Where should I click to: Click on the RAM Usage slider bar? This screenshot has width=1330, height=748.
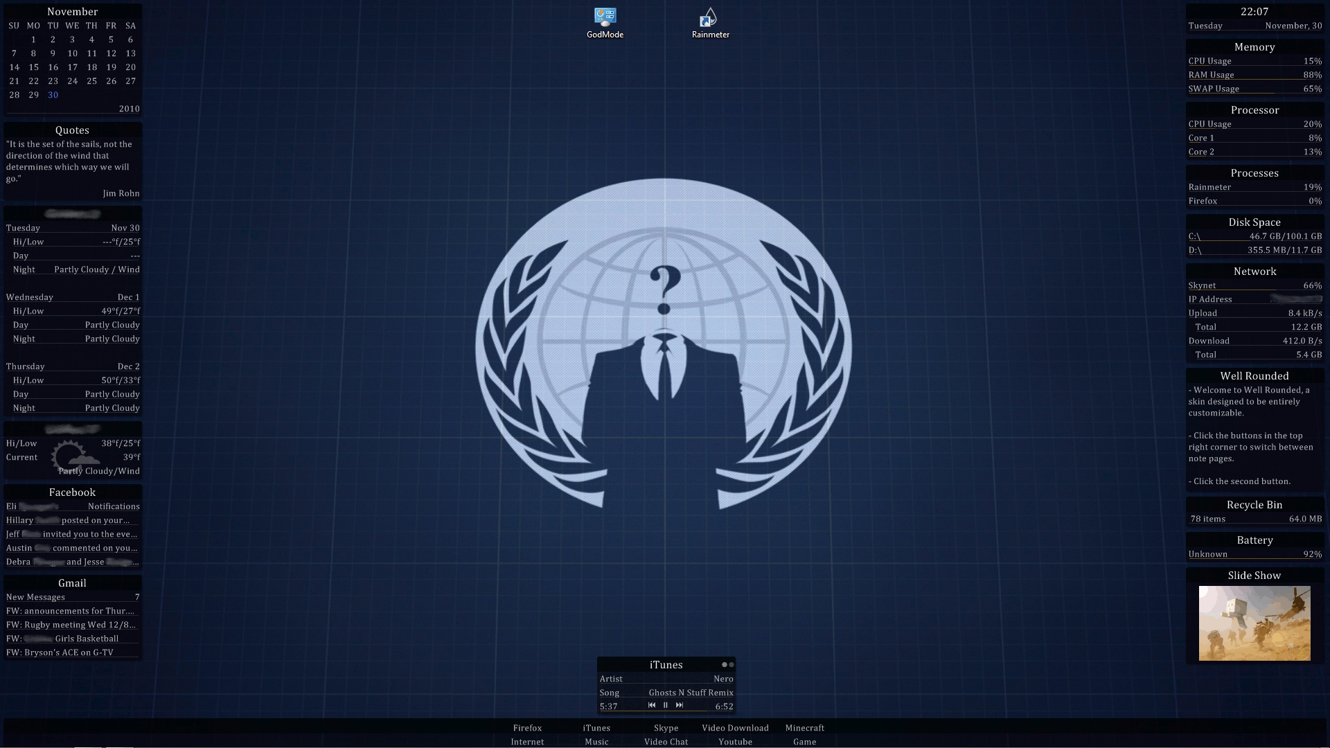click(x=1255, y=81)
